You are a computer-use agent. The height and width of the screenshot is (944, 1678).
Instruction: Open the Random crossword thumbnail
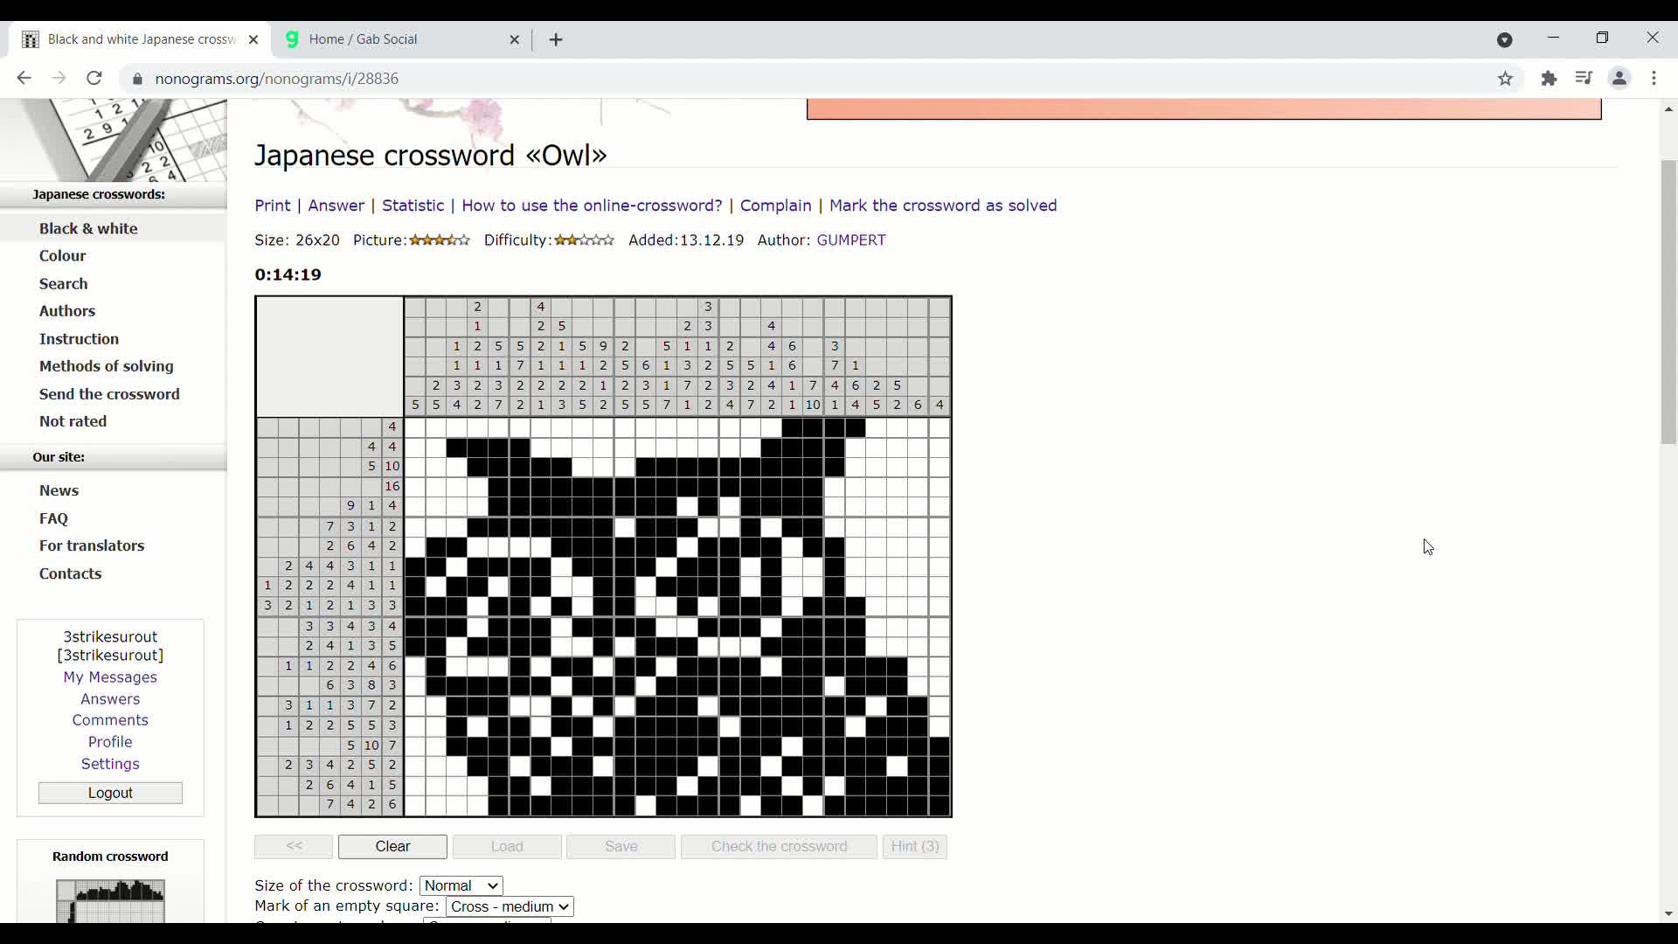click(x=110, y=900)
